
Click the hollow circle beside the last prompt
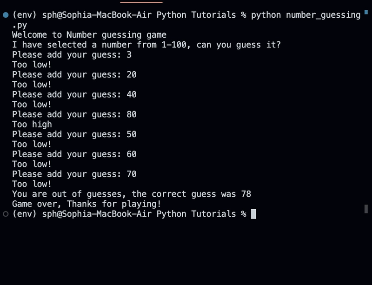point(6,214)
